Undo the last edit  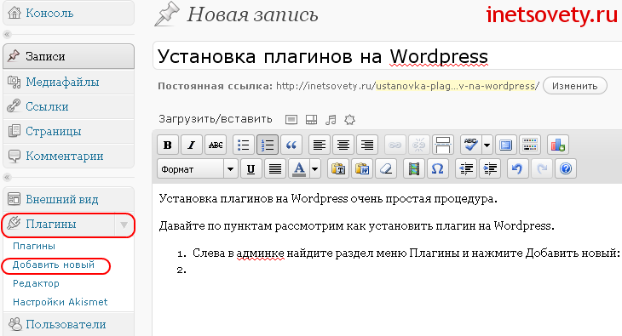[x=517, y=169]
